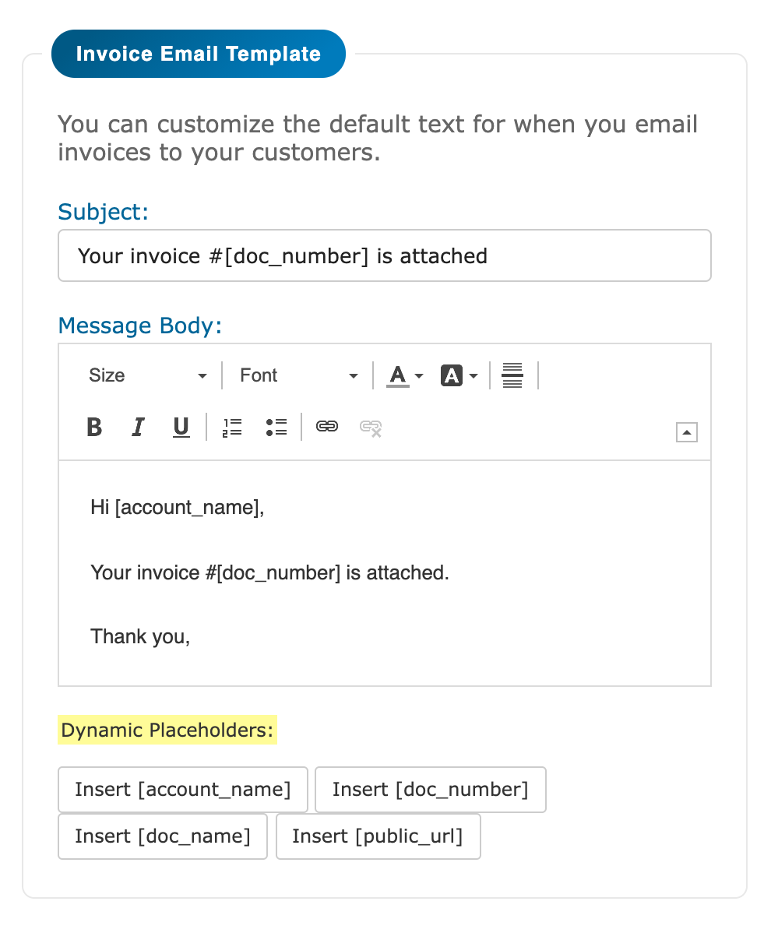Click Insert [public_url] button

click(x=378, y=836)
